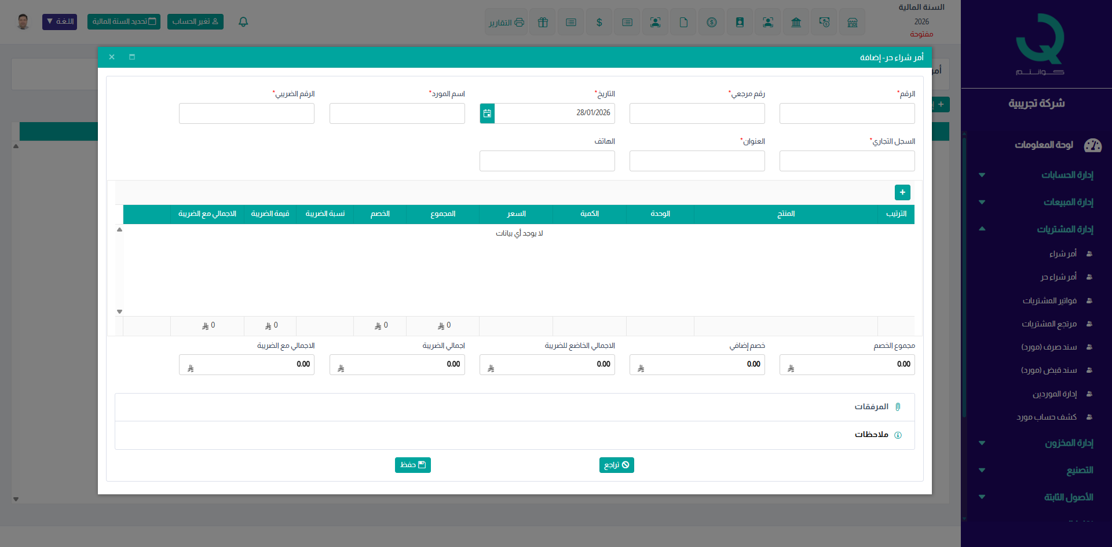1112x547 pixels.
Task: Open the notifications bell
Action: pyautogui.click(x=243, y=22)
